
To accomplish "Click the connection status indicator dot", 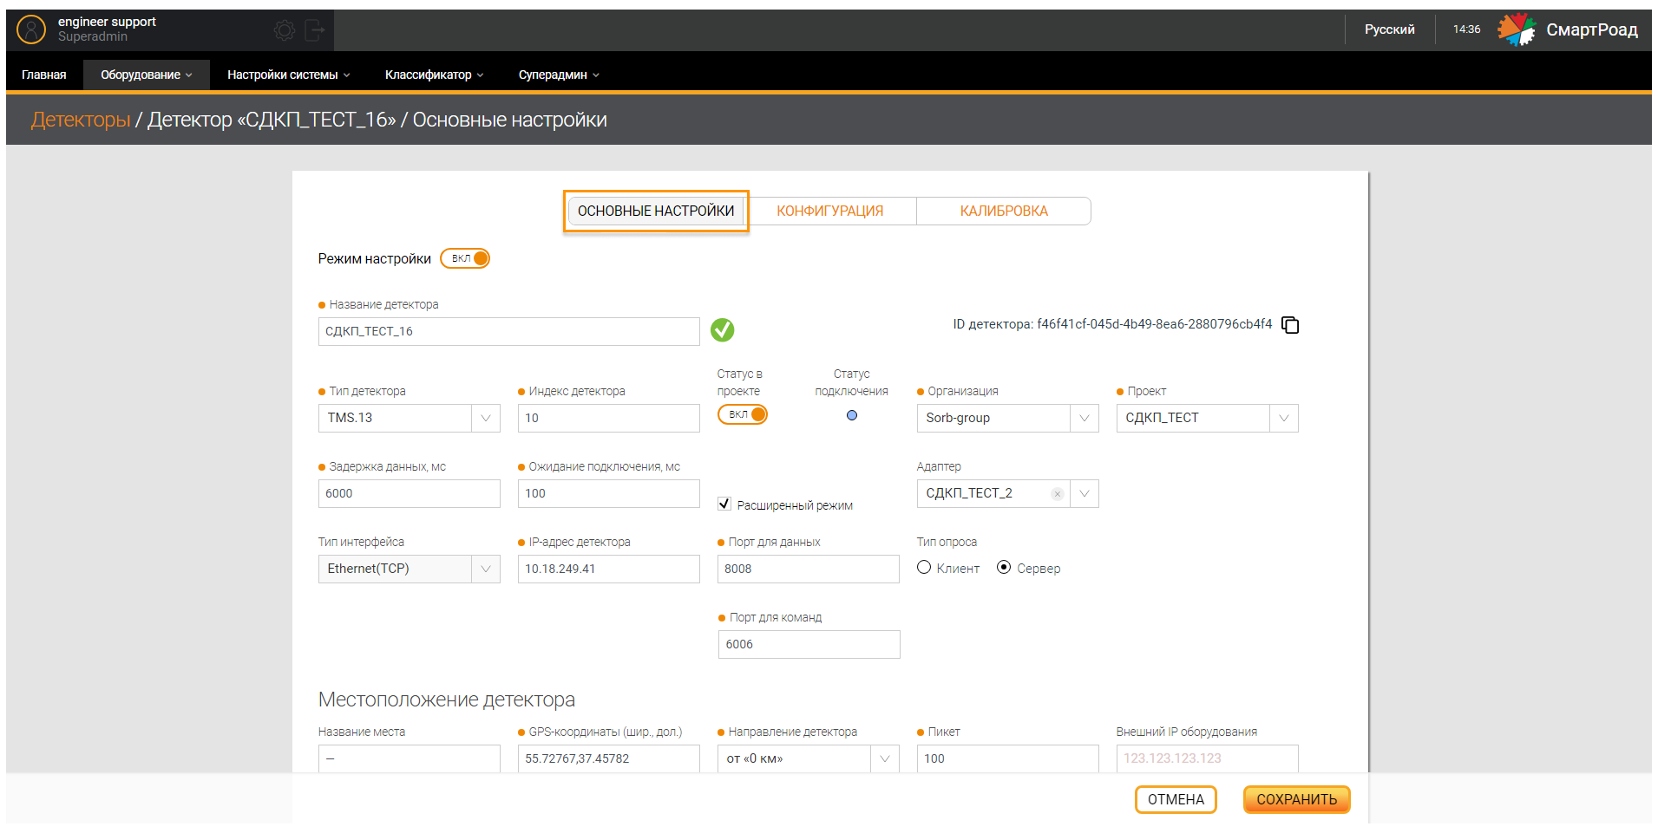I will tap(852, 415).
